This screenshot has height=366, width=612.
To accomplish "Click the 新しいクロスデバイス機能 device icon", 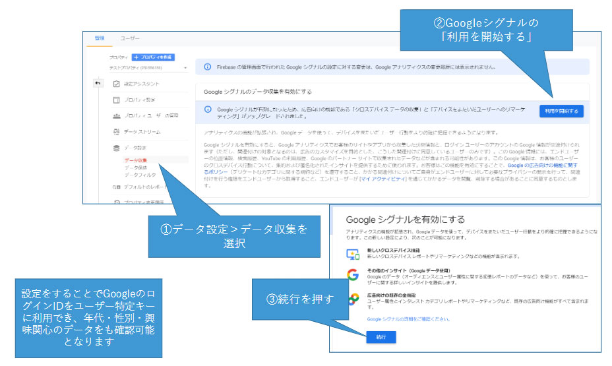I will [353, 255].
